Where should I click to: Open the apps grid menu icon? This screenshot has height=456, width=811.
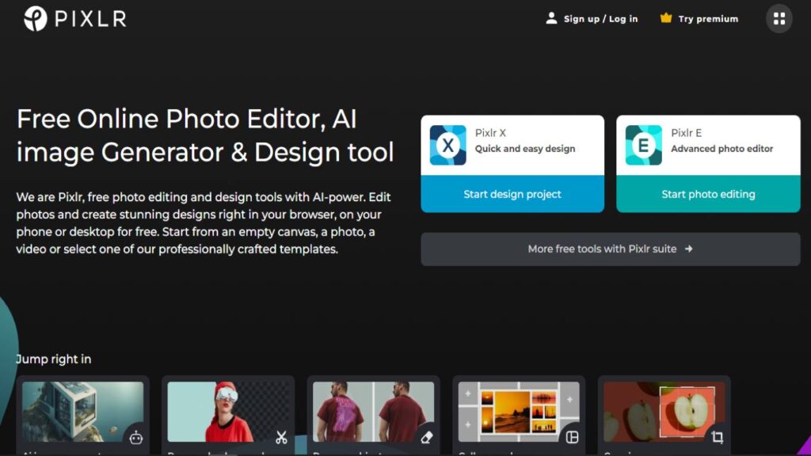779,19
